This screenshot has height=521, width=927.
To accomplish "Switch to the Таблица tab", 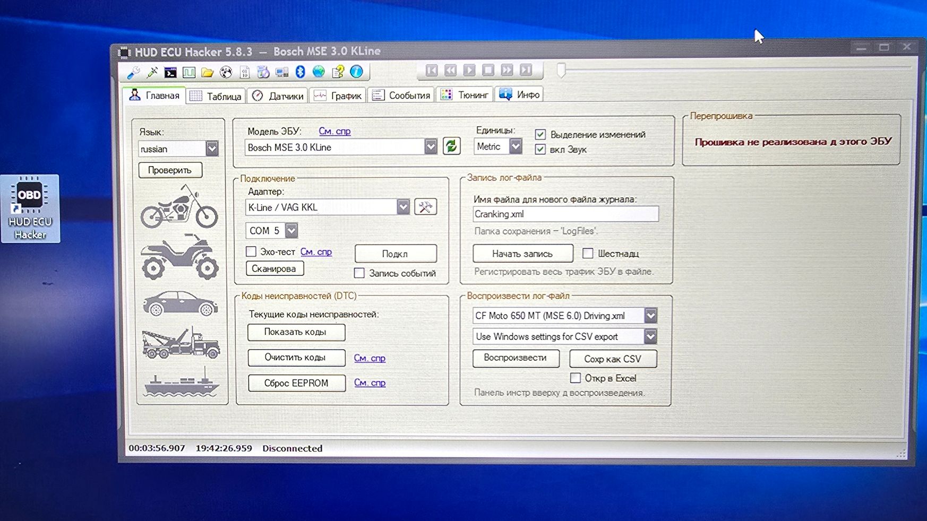I will coord(216,96).
